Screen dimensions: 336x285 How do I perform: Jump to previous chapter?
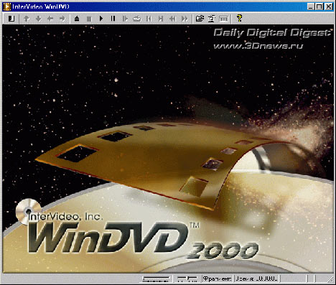[149, 19]
